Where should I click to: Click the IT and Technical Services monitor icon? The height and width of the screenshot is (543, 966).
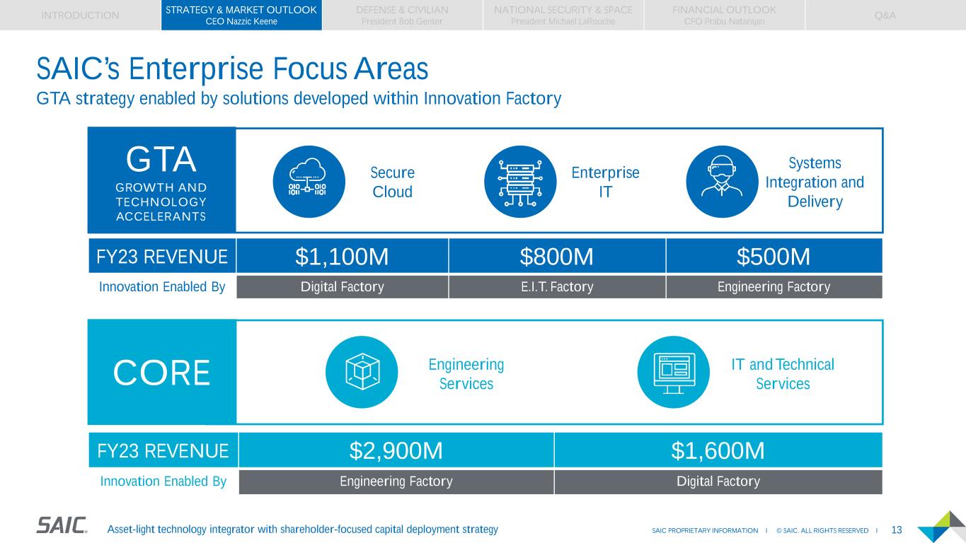point(673,372)
